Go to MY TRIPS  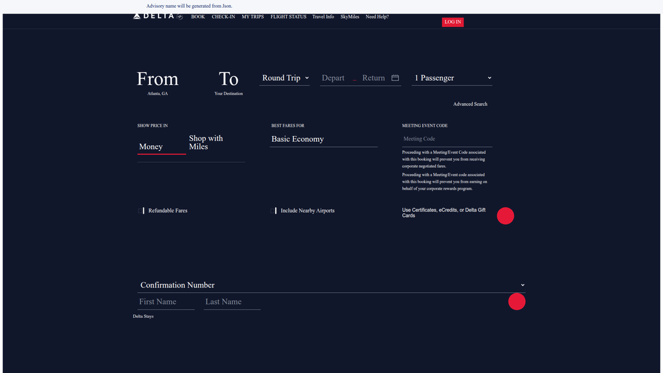(253, 17)
